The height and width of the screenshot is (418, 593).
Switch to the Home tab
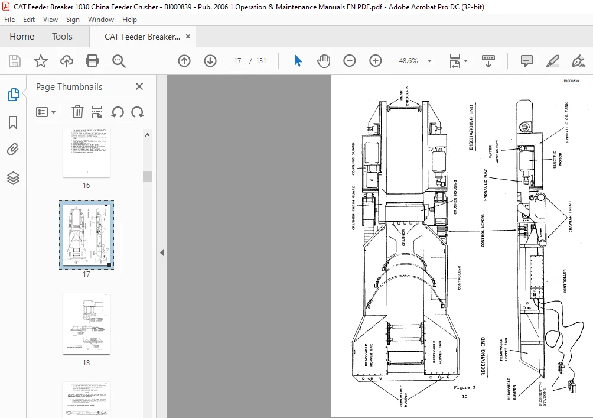point(22,36)
